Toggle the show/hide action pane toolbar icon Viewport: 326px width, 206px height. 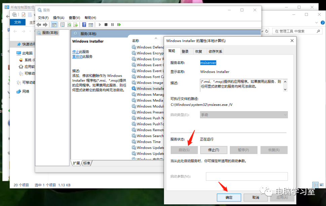[91, 25]
